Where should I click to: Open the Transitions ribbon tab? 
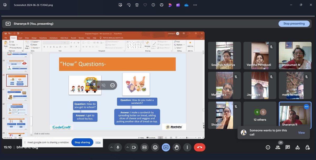[x=43, y=38]
